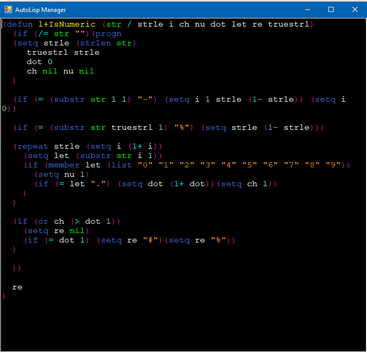Click '(setq re nil)' line
The image size is (367, 353).
[x=56, y=231]
